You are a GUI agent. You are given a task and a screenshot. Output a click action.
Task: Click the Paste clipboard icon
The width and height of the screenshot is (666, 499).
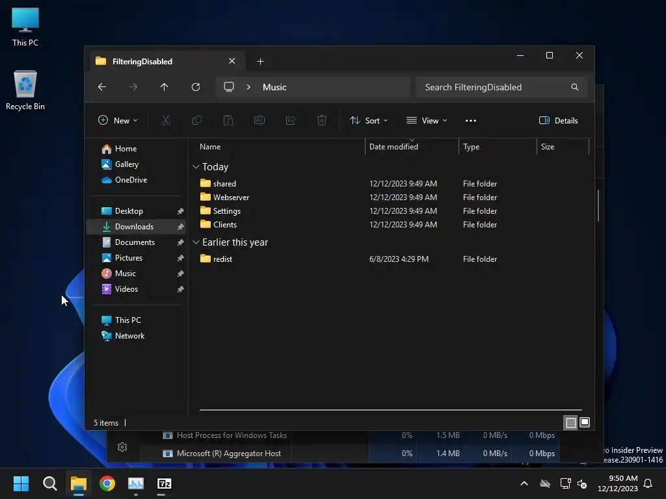(x=228, y=120)
